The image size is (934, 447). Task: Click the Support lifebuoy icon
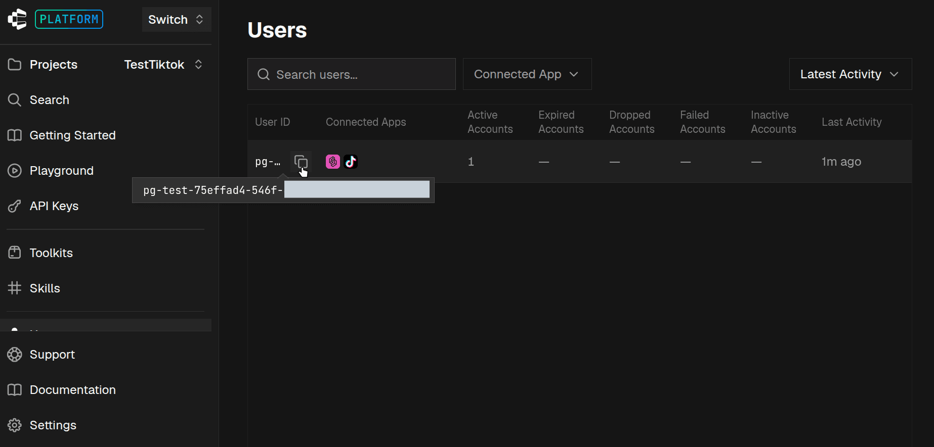[x=15, y=355]
